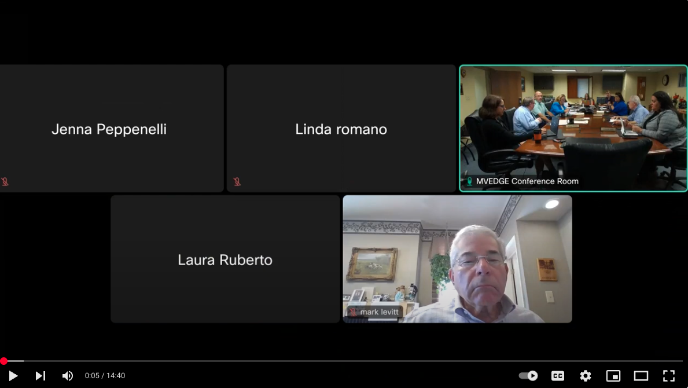Switch to miniplayer mode
The image size is (688, 388).
tap(613, 376)
